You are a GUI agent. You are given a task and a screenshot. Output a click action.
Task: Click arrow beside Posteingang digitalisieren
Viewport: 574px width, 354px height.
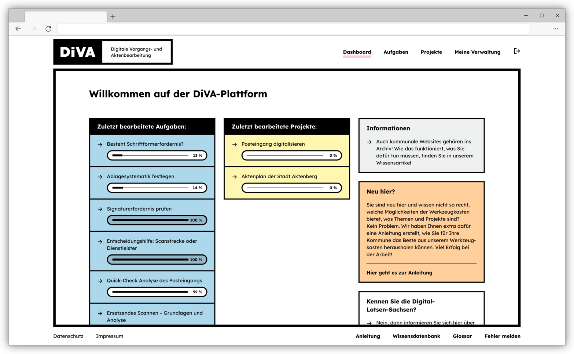(x=235, y=145)
